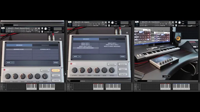Select Browser tab in Impacts panel
This screenshot has width=200, height=112.
click(x=86, y=39)
